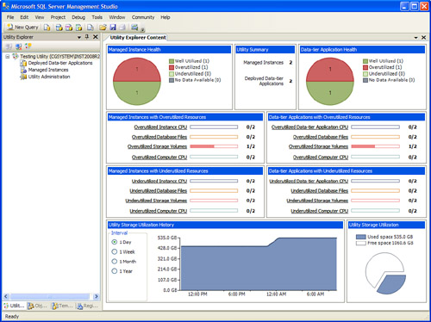
Task: Open the toolbar options overflow arrow
Action: pos(142,29)
